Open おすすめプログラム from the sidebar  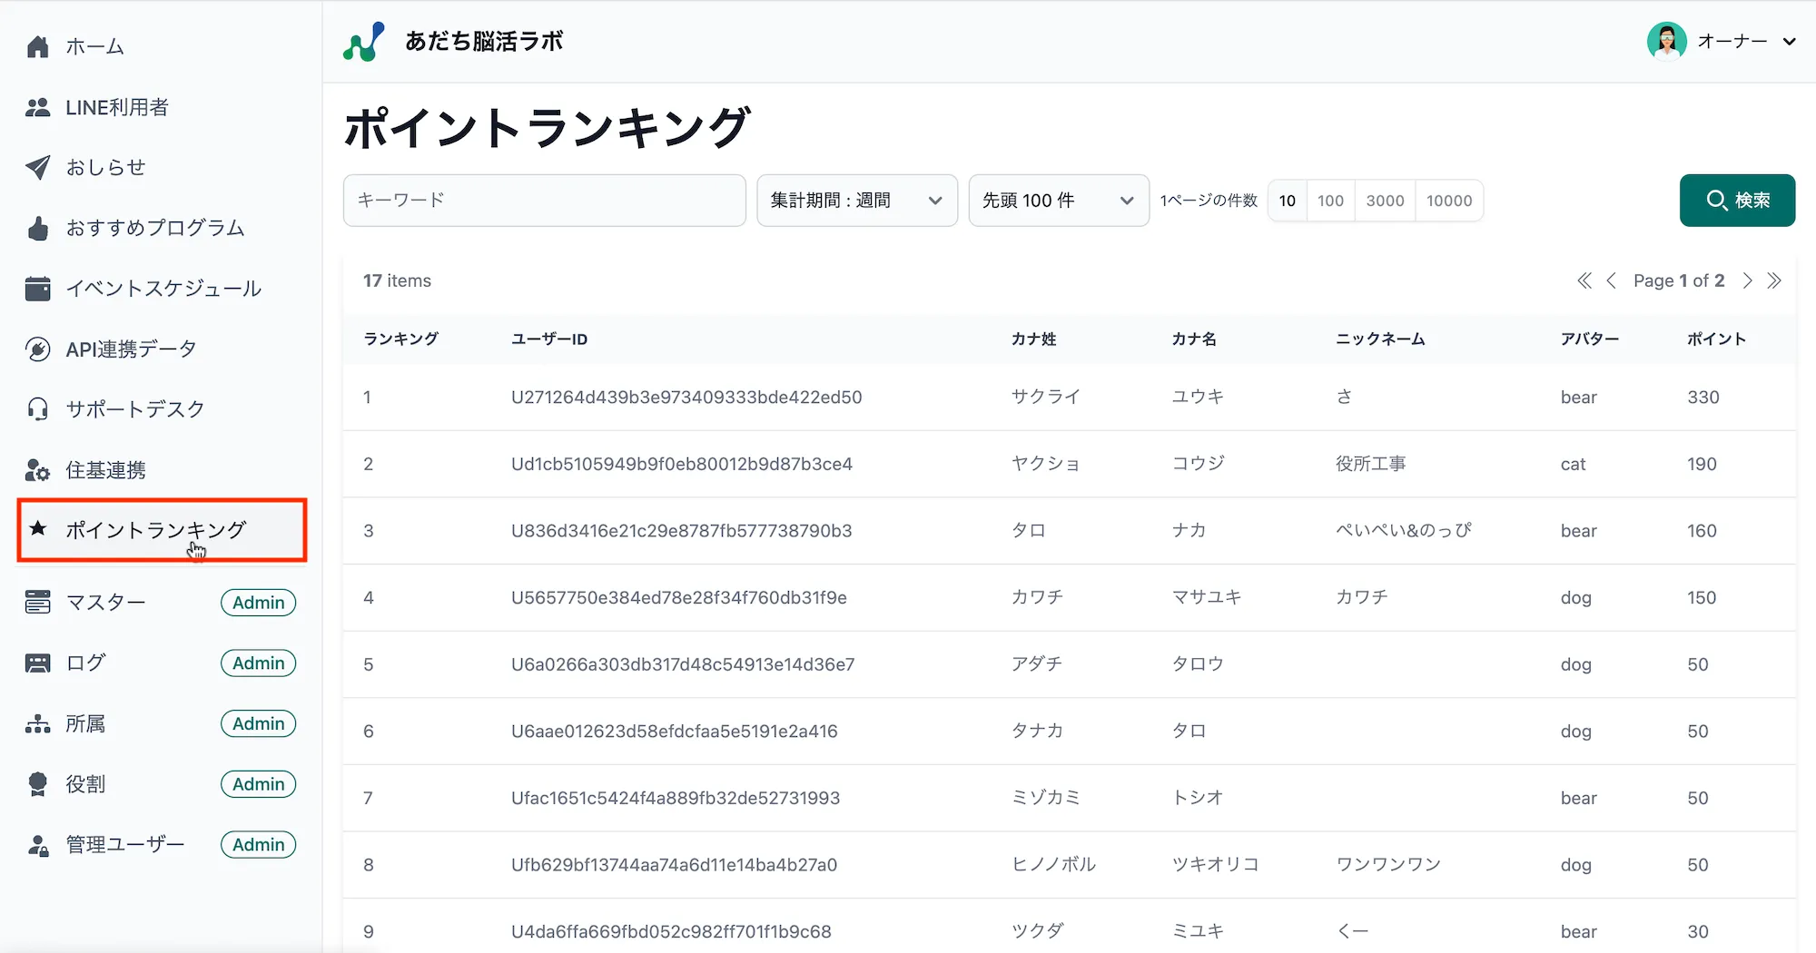[x=156, y=228]
